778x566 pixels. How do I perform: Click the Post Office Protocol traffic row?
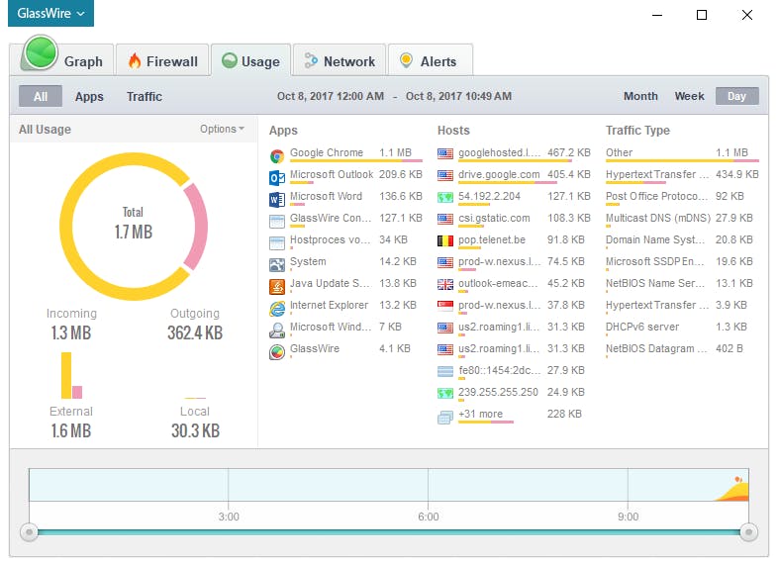point(682,197)
